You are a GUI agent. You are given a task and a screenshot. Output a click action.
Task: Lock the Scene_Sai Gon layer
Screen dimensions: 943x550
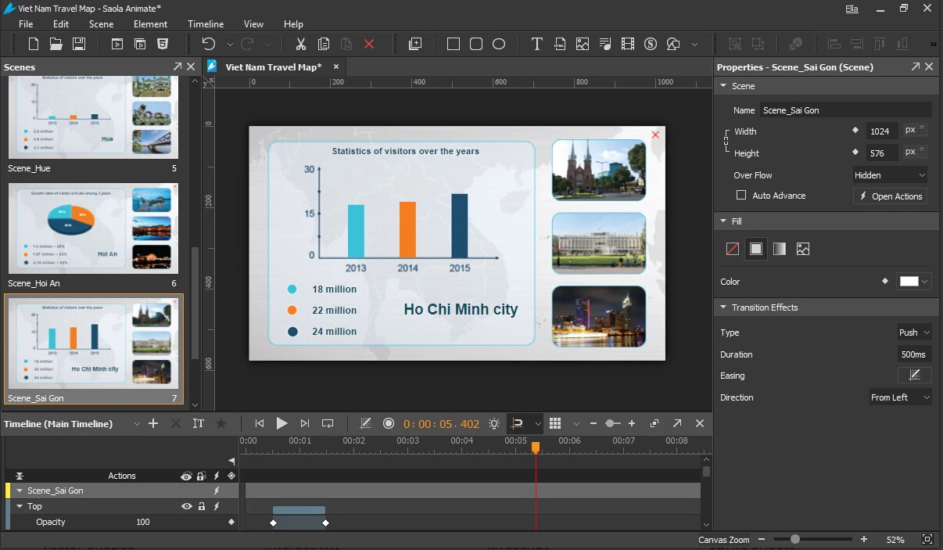(202, 491)
